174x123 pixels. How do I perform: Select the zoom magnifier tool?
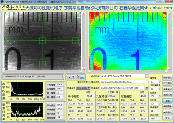[x=68, y=77]
